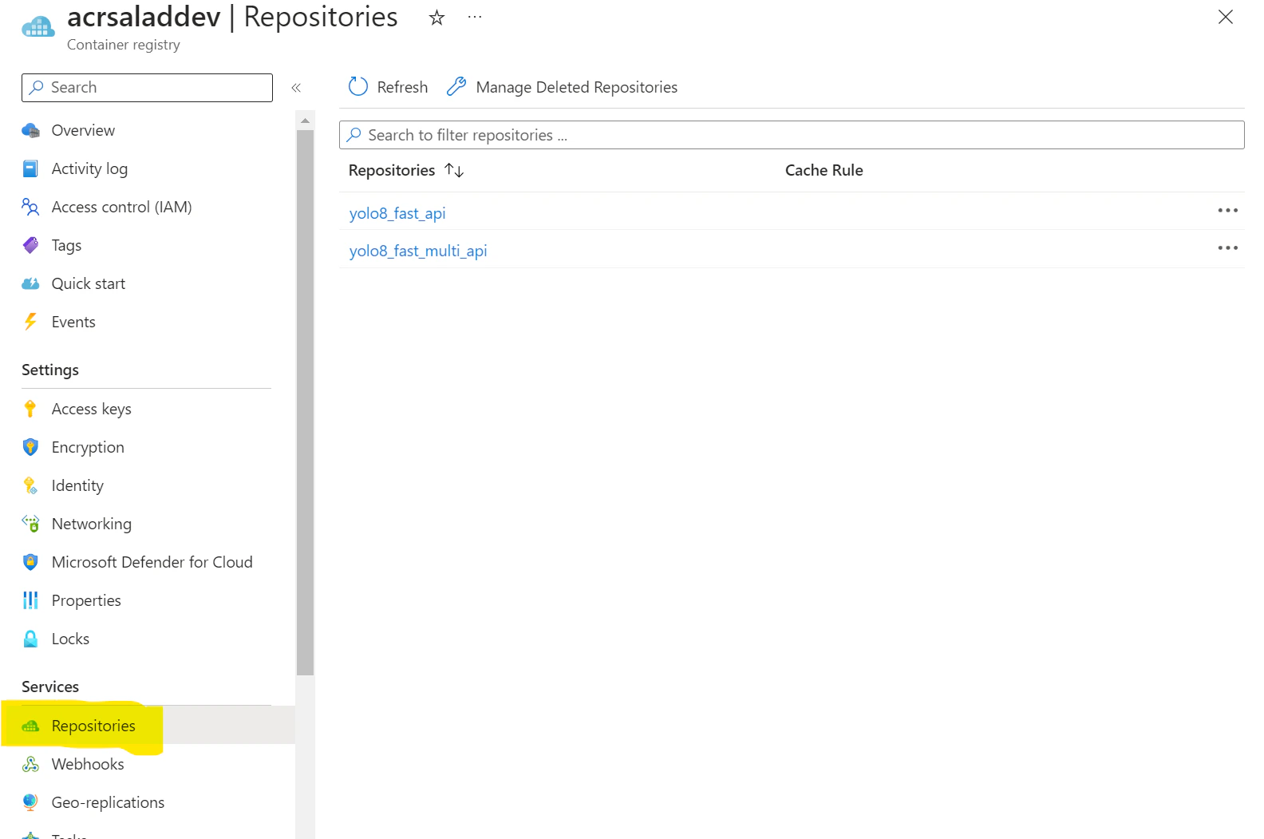Viewport: 1264px width, 839px height.
Task: Open the yolo8_fast_api repository
Action: [x=397, y=213]
